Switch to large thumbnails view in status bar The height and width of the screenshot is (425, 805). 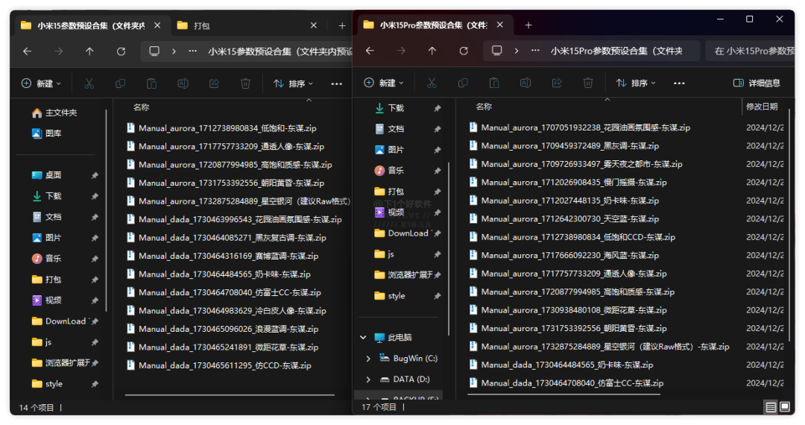coord(784,407)
